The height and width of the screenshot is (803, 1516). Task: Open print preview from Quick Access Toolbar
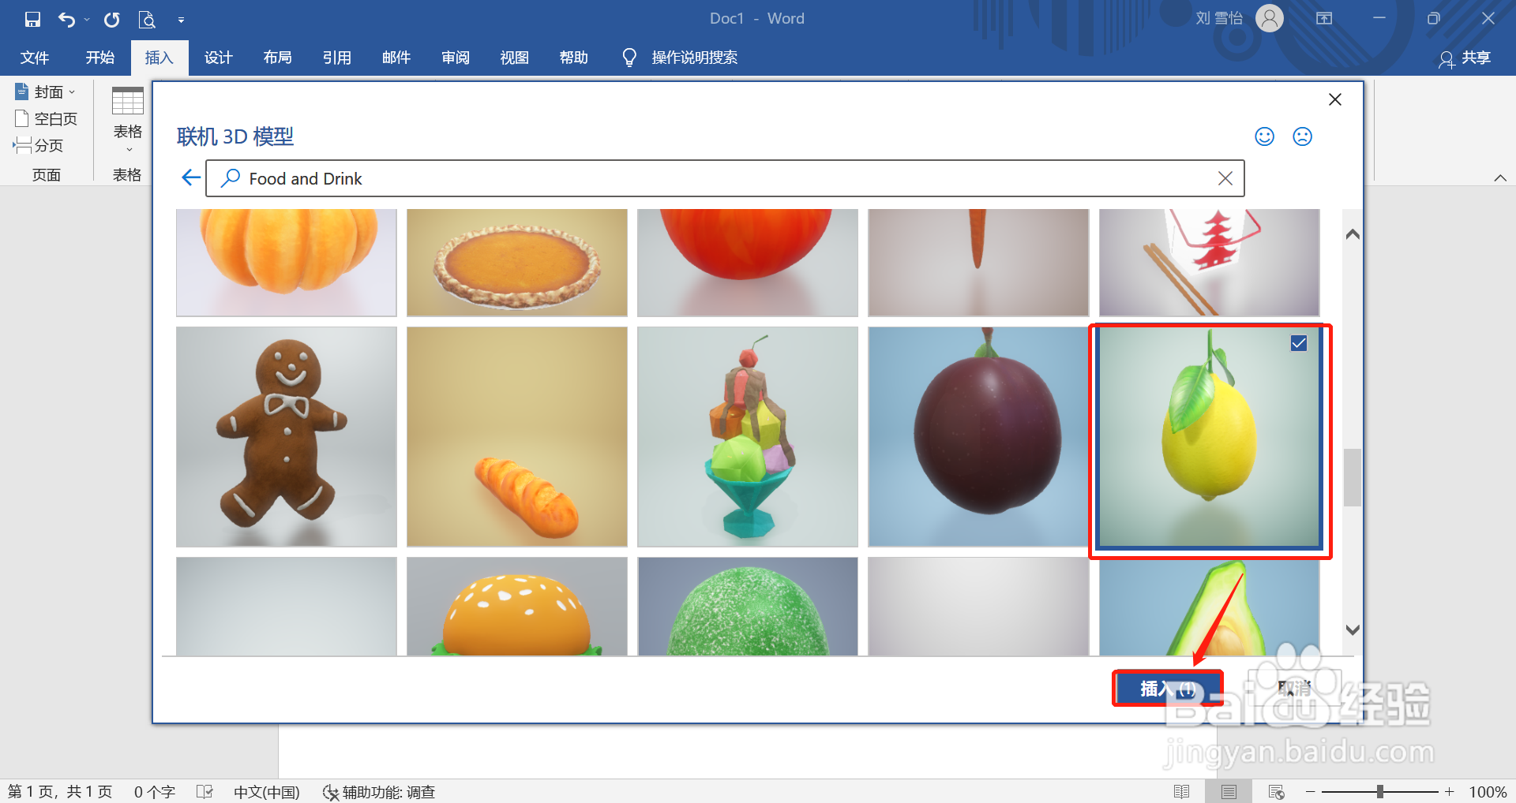click(x=148, y=19)
